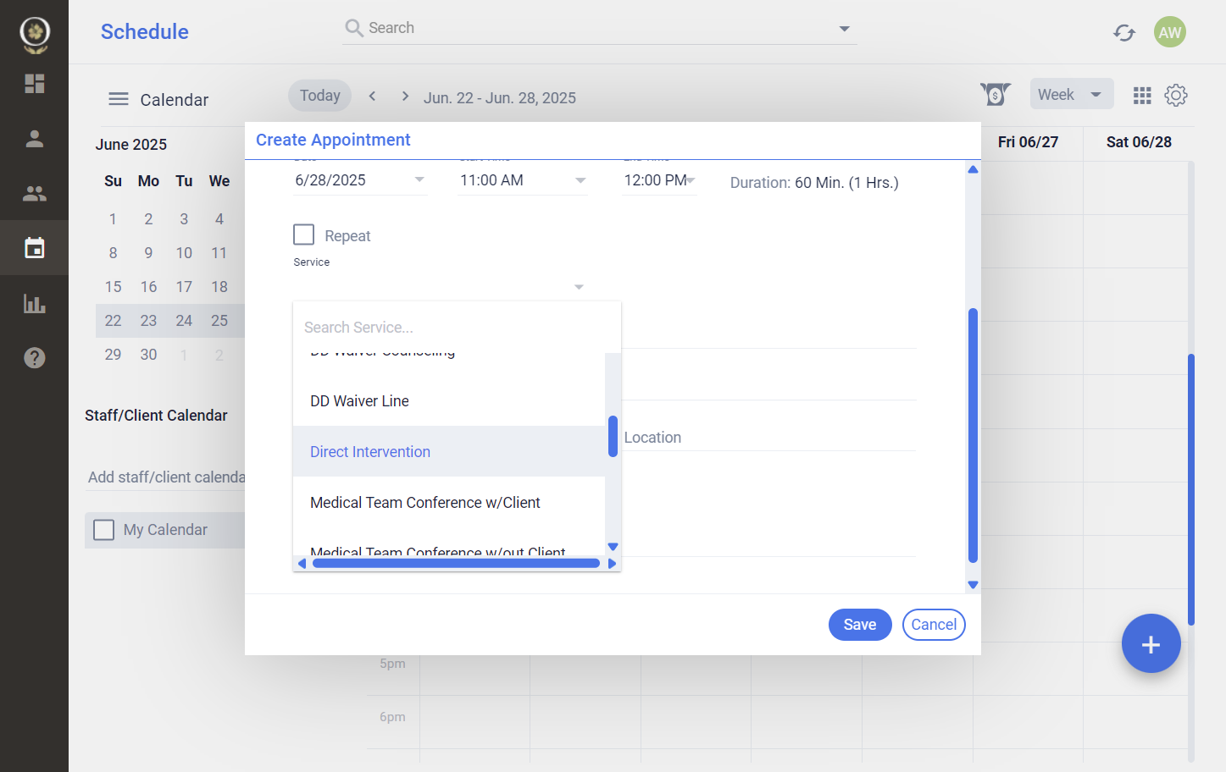Expand the top search bar dropdown arrow
The width and height of the screenshot is (1226, 772).
[x=844, y=29]
